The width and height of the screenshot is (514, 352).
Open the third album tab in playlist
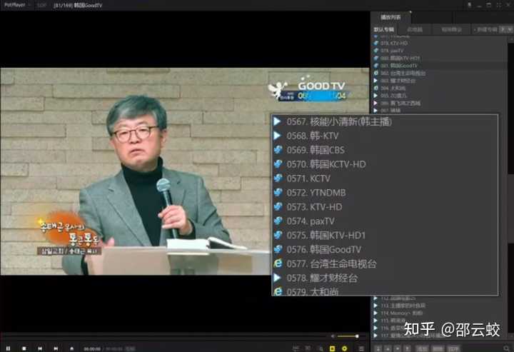(451, 29)
